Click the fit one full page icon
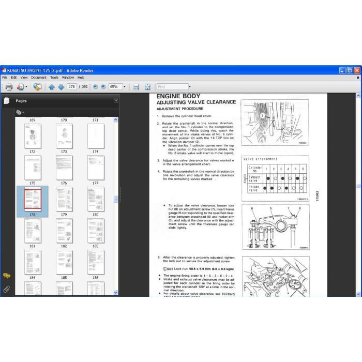Screen dimensions: 362x362 (147, 87)
